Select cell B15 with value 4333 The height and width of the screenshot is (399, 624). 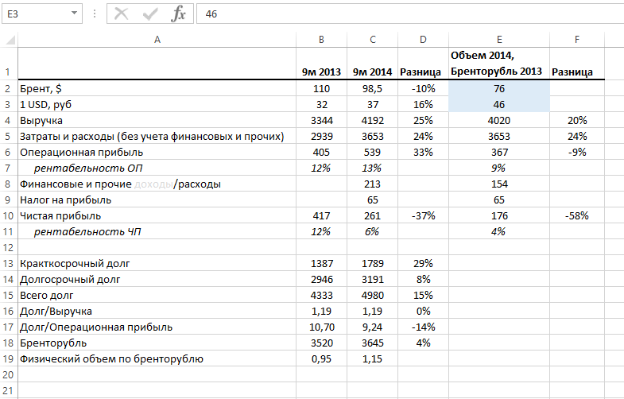click(x=322, y=295)
